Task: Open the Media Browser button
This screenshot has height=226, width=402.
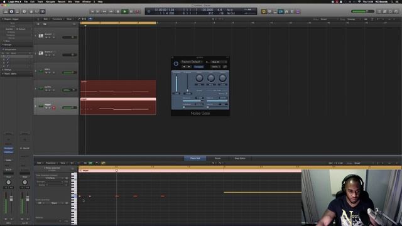Action: point(396,11)
